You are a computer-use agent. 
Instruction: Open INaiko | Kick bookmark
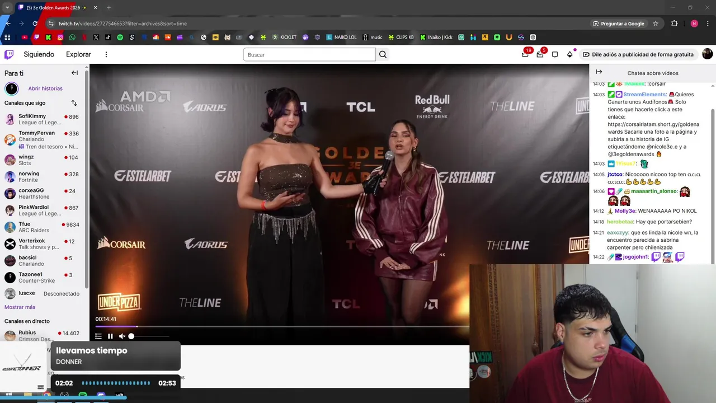click(436, 38)
